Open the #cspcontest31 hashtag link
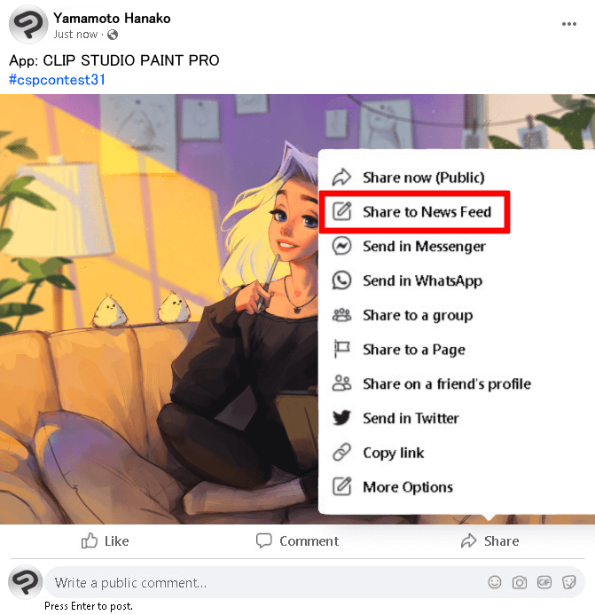Image resolution: width=595 pixels, height=615 pixels. pos(58,80)
